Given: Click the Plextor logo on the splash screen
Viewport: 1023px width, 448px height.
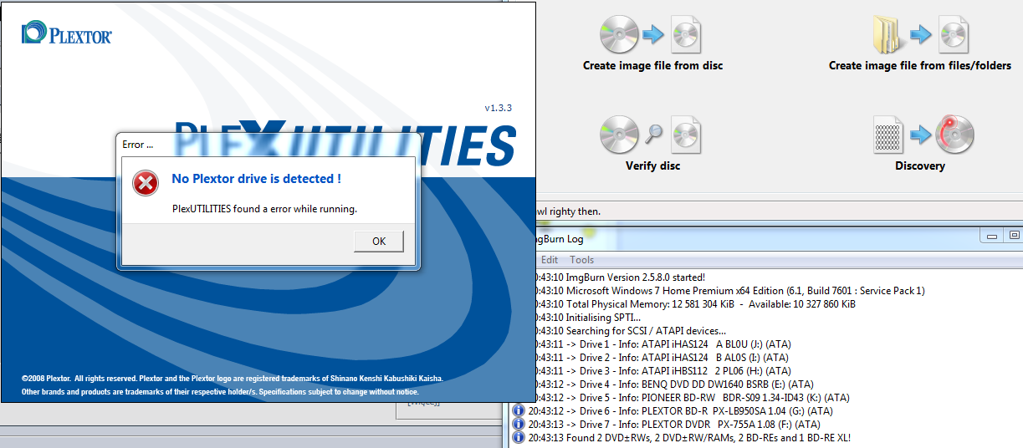Looking at the screenshot, I should 67,33.
